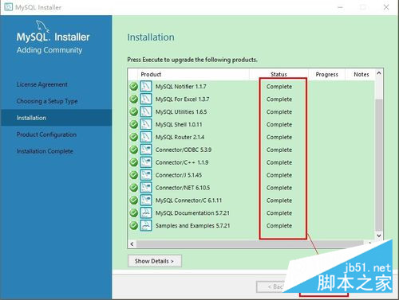Select the Connector/NET 6.10.5 row name

point(183,188)
